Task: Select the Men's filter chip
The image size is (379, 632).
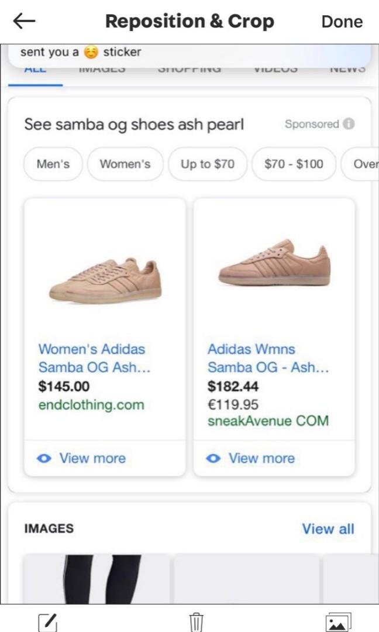Action: coord(53,164)
